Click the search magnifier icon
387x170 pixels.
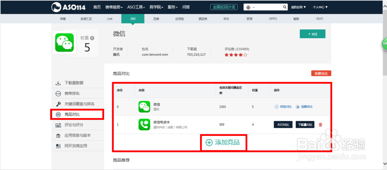(284, 7)
